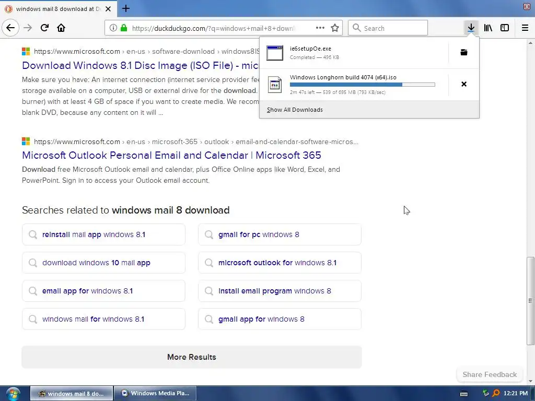Toggle the Downloads toolbar arrow
This screenshot has width=535, height=401.
(x=471, y=28)
